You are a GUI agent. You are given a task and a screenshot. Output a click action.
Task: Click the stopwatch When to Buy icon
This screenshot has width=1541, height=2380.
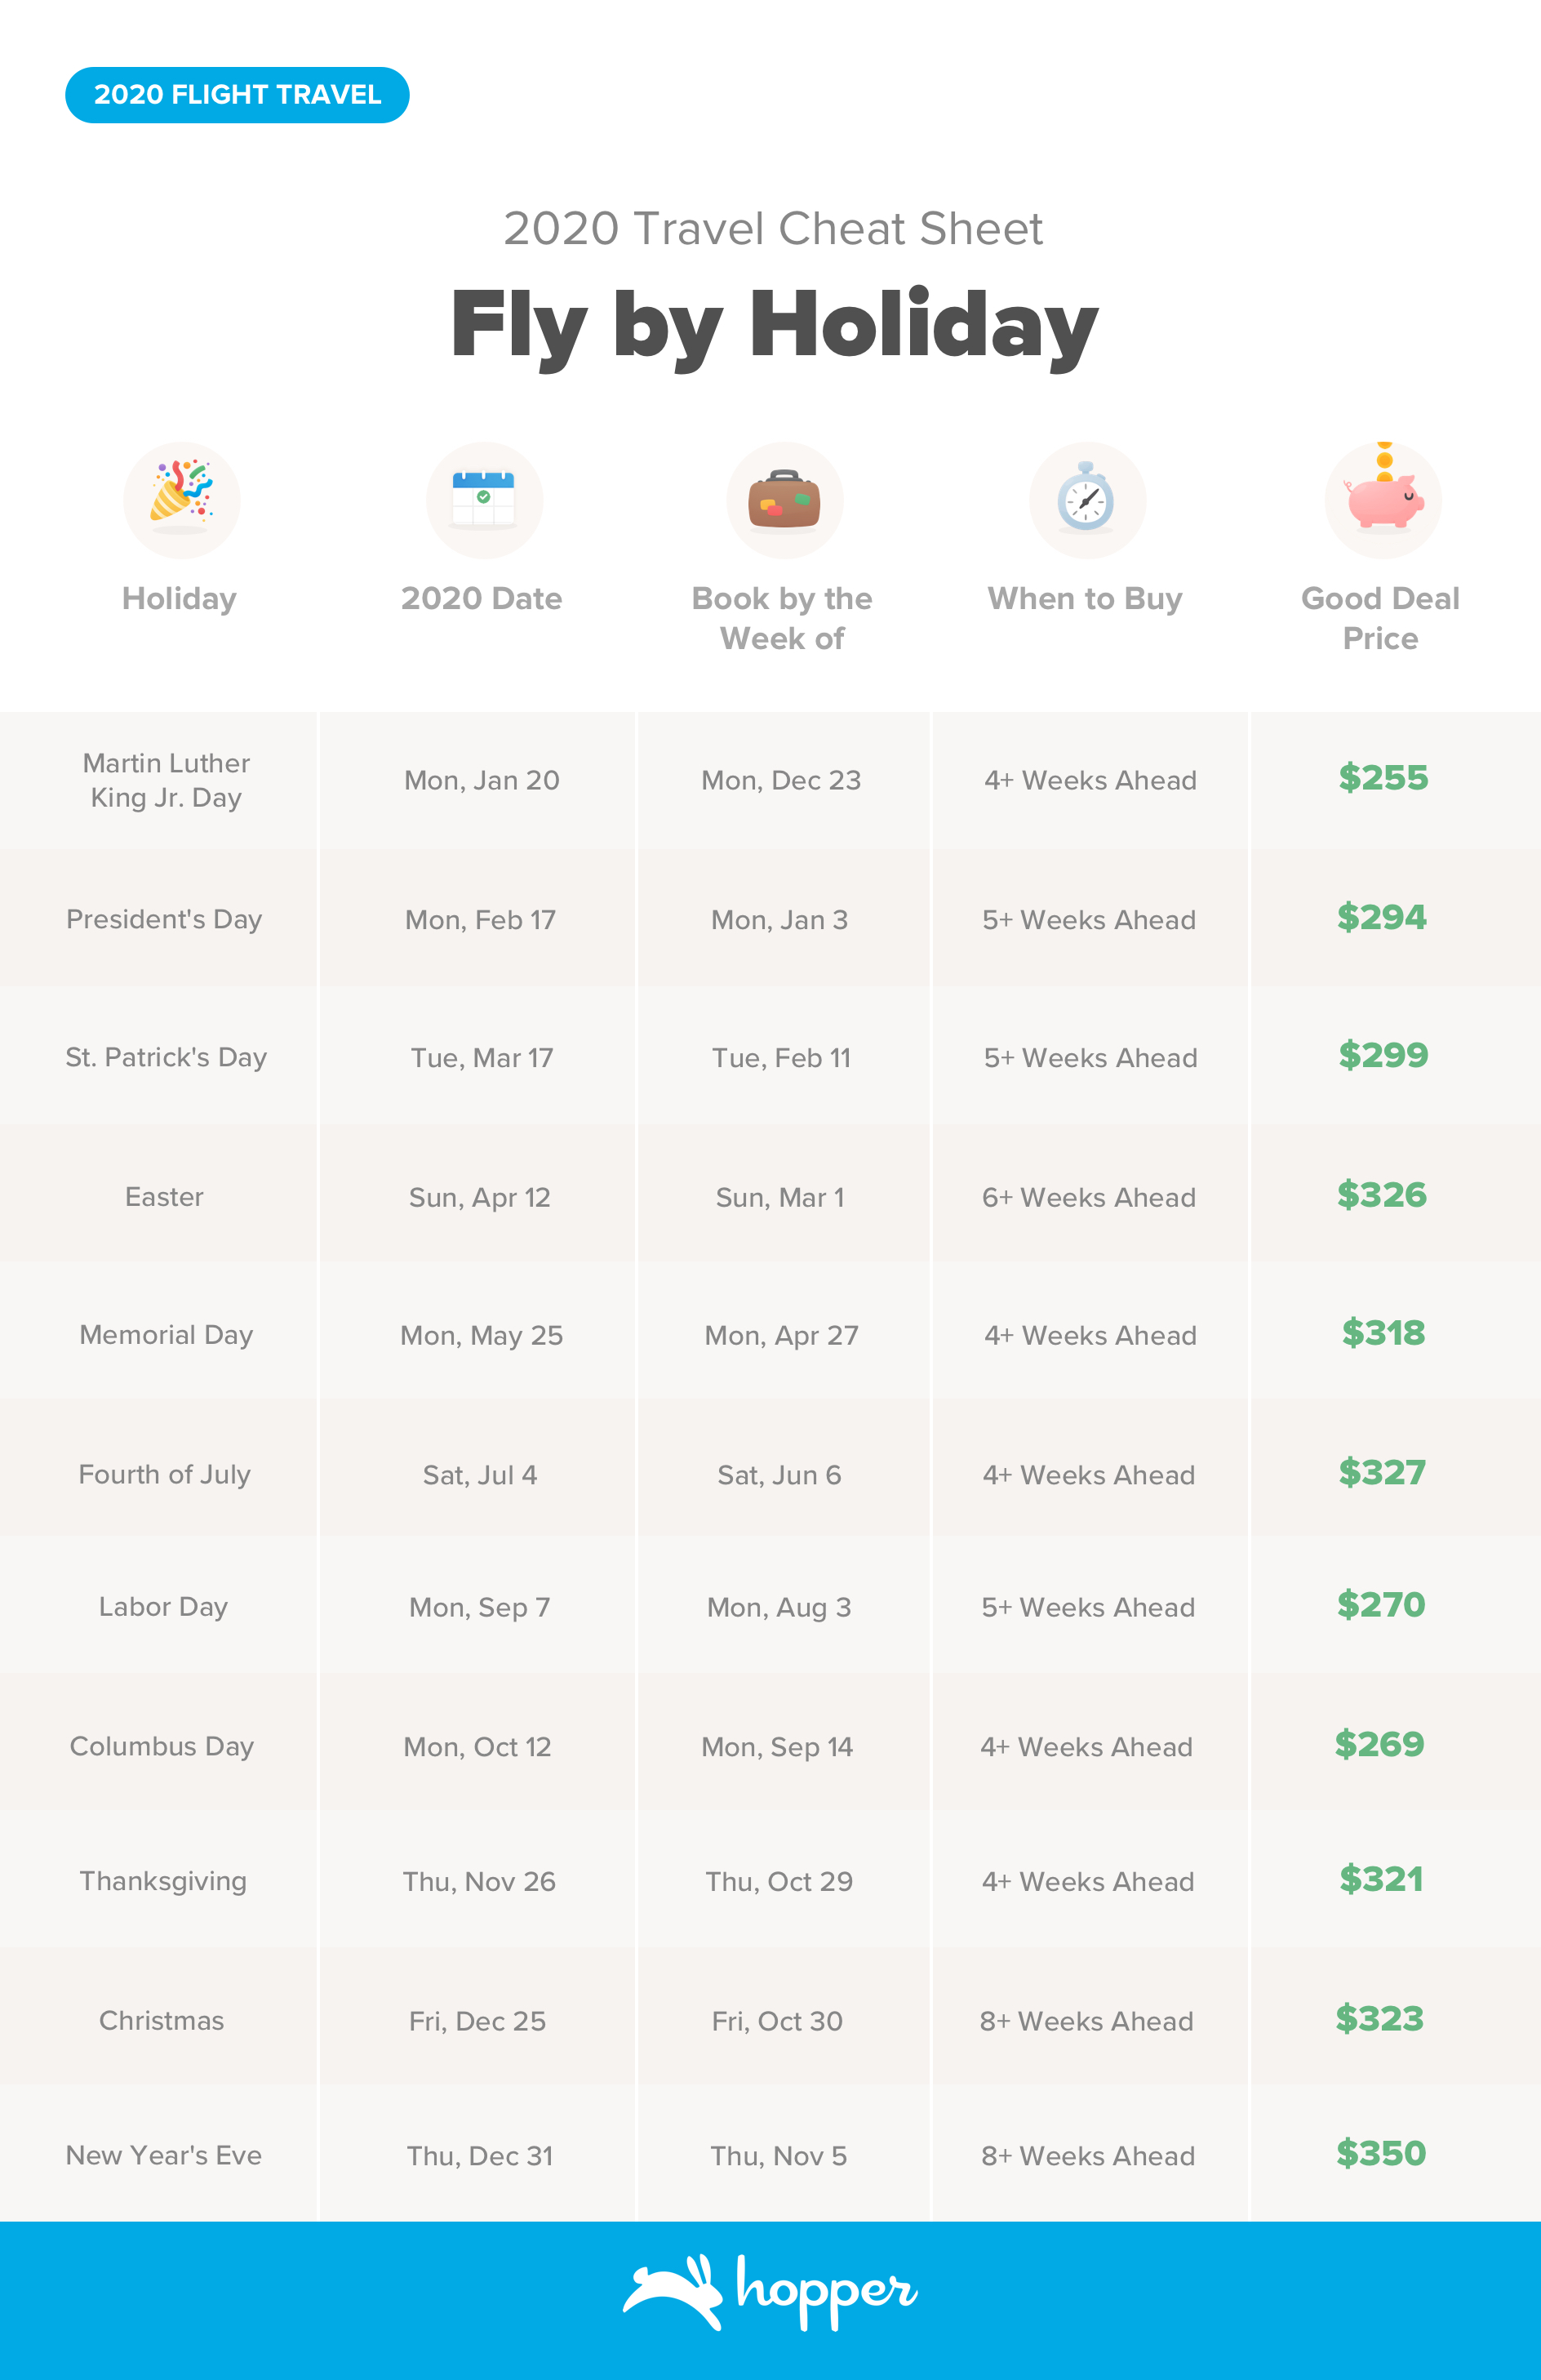click(1086, 499)
